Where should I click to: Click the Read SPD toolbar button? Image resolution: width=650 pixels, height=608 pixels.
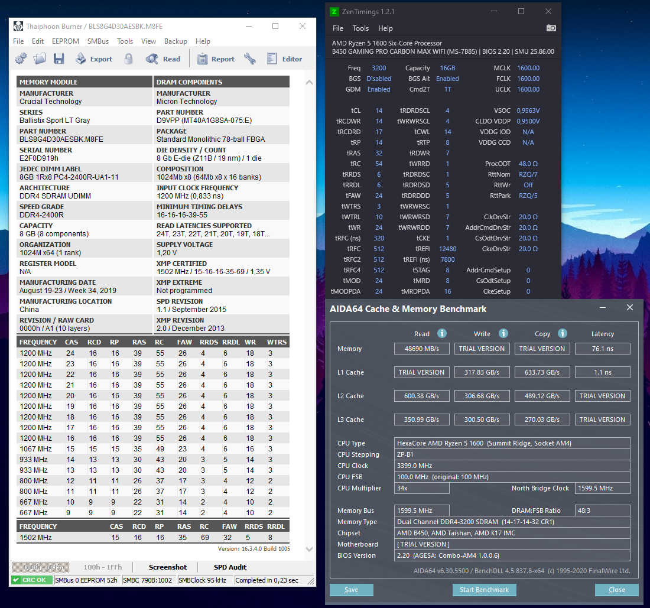tap(163, 59)
